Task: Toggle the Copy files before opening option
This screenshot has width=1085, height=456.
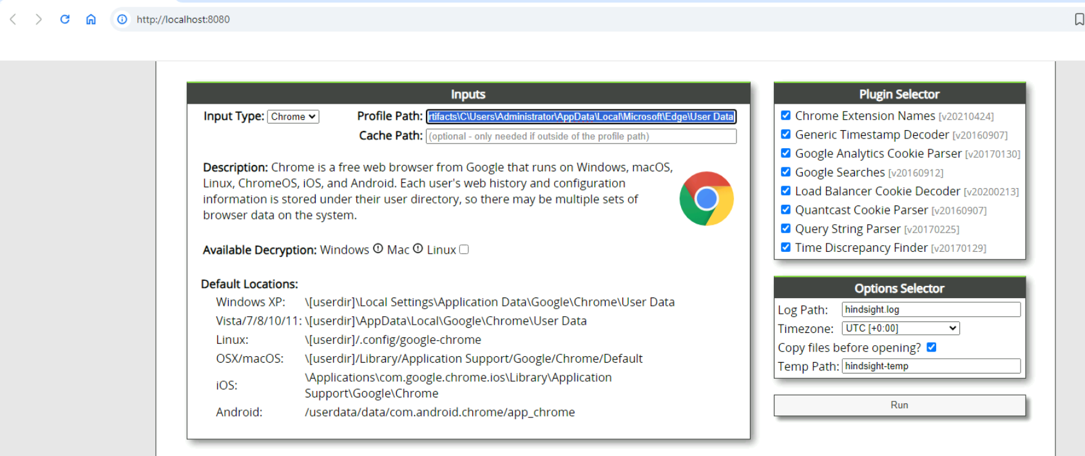Action: coord(932,347)
